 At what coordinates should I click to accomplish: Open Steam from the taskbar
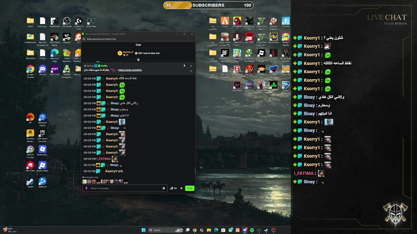coord(266,230)
